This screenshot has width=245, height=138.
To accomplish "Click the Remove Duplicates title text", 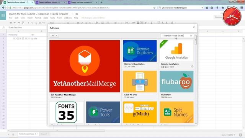I will coord(134,64).
